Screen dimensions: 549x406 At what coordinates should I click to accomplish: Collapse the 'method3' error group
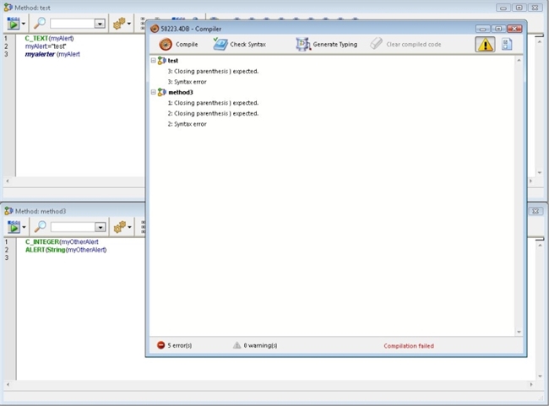pos(154,92)
